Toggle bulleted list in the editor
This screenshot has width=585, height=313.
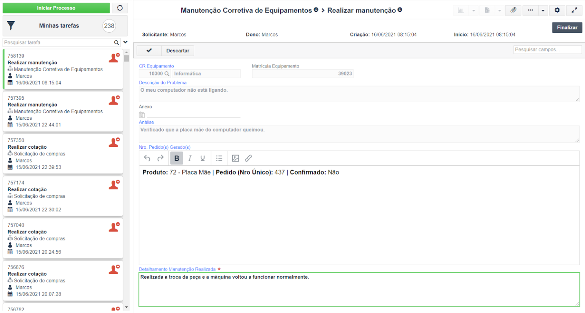219,158
